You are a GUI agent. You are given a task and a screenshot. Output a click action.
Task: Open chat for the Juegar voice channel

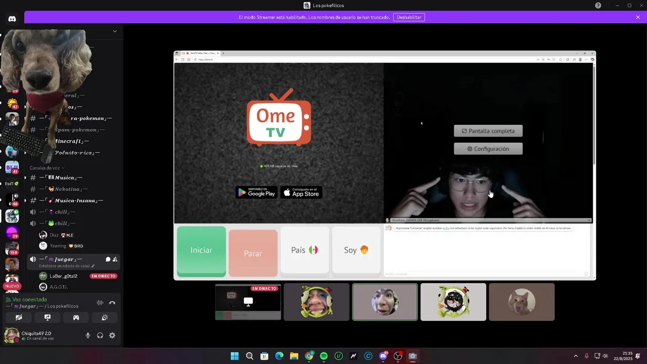coord(108,259)
